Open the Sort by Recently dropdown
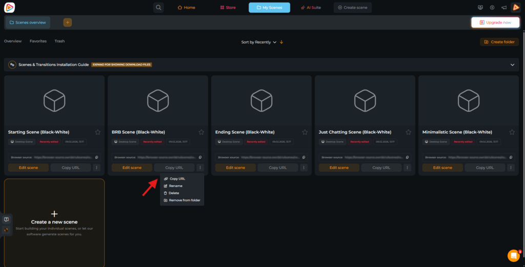This screenshot has width=525, height=267. pos(259,42)
